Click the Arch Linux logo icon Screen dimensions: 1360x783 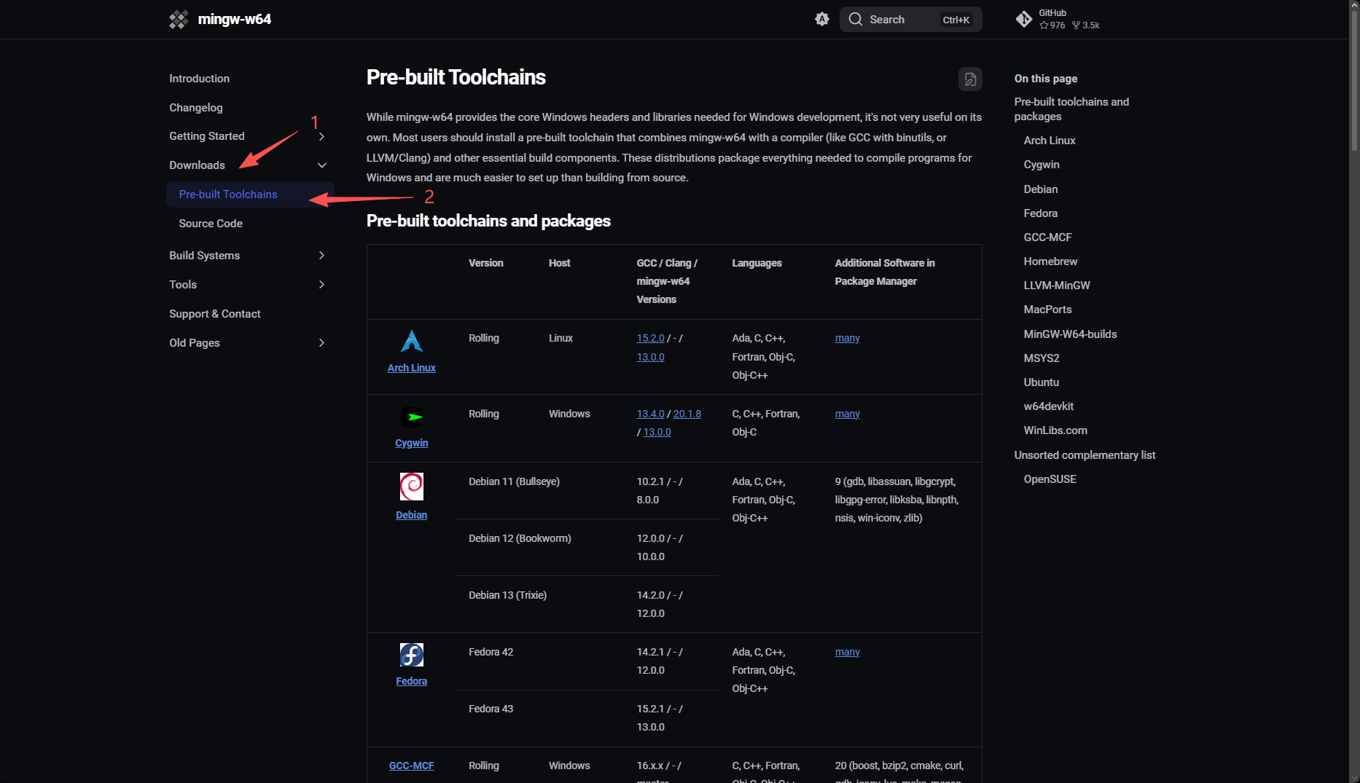point(412,341)
